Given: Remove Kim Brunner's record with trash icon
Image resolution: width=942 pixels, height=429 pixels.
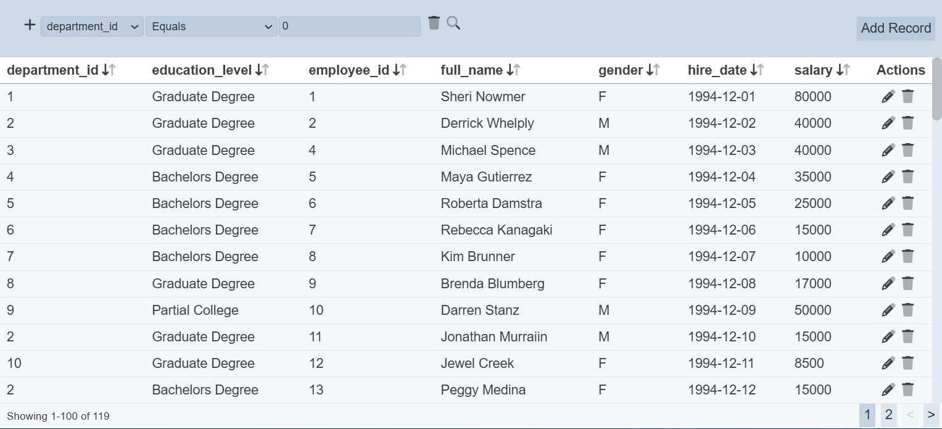Looking at the screenshot, I should tap(907, 256).
